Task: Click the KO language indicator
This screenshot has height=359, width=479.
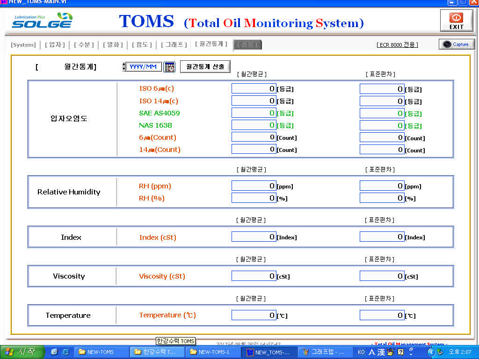Action: [x=361, y=352]
